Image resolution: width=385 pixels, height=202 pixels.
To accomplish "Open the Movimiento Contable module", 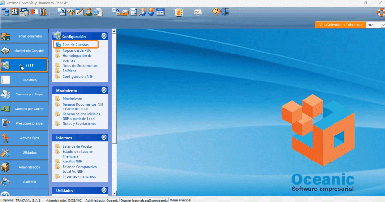I will pos(24,50).
